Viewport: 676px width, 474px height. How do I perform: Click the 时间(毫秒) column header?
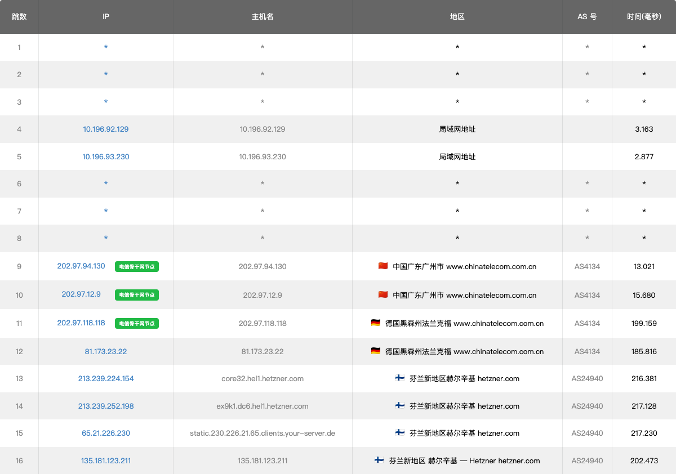point(644,17)
